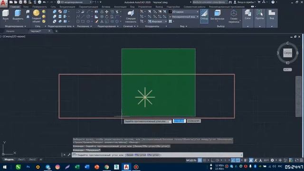Click the AutoCAD application menu logo
This screenshot has height=171, width=304.
(3, 3)
